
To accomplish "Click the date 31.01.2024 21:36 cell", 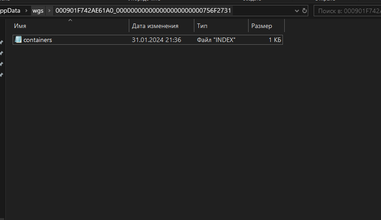I will click(156, 40).
